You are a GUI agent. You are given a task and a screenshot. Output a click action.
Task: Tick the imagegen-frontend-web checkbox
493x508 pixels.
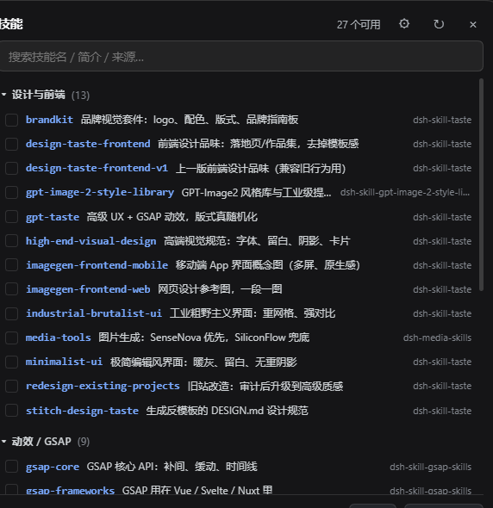click(x=12, y=289)
